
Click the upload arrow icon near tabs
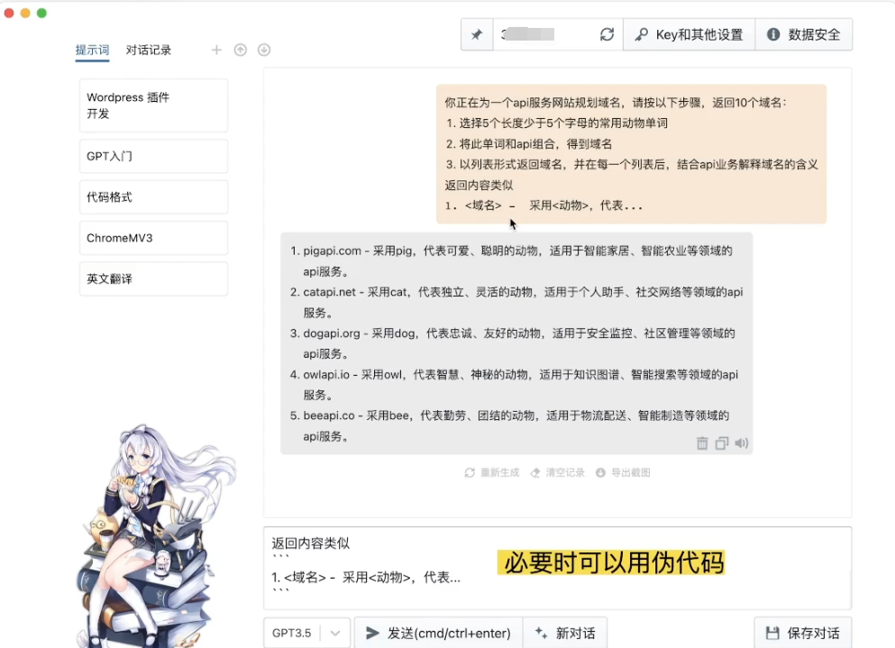(241, 50)
